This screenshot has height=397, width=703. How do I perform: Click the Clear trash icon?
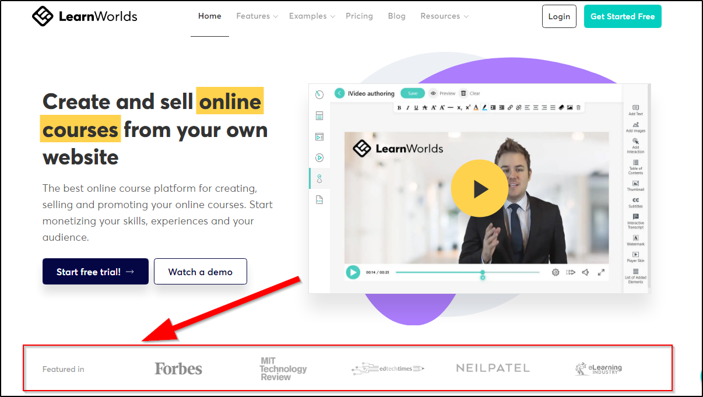[463, 93]
